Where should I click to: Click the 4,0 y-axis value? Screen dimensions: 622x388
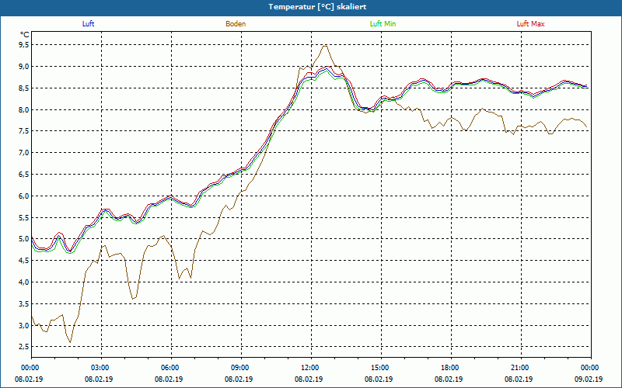click(x=24, y=282)
